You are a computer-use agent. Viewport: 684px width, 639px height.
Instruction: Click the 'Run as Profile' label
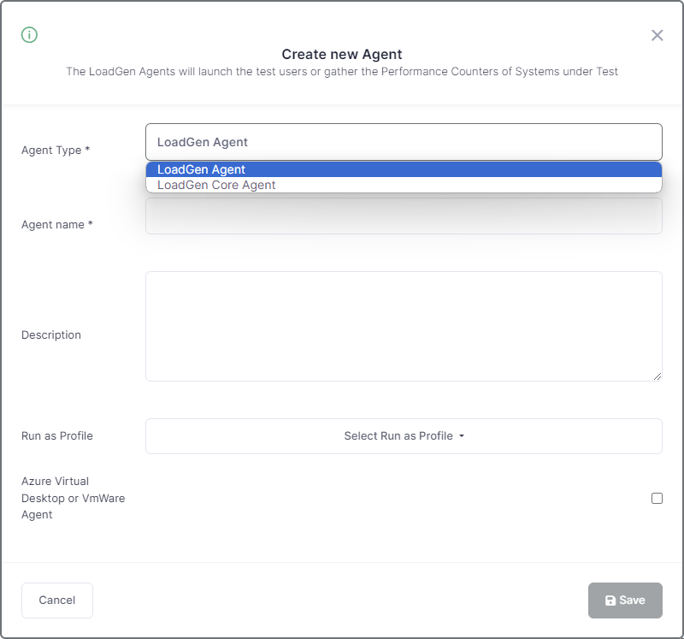tap(57, 435)
